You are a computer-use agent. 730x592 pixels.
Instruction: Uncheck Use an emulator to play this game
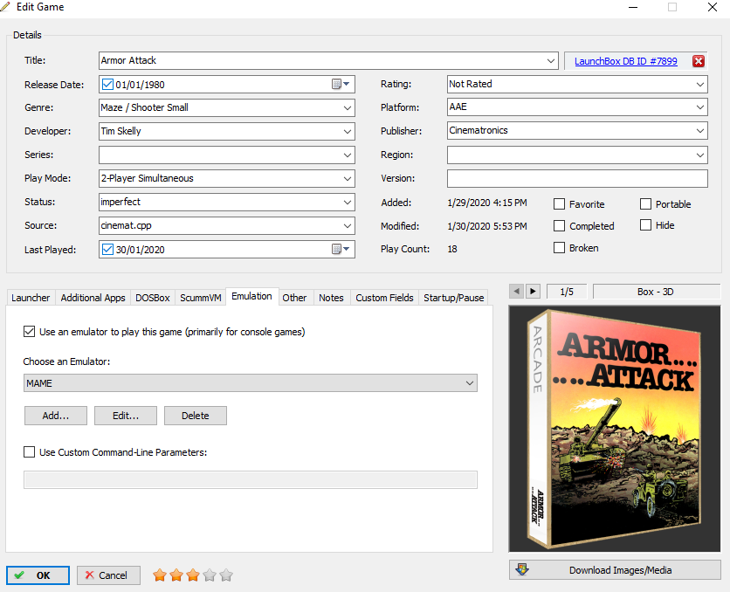30,332
